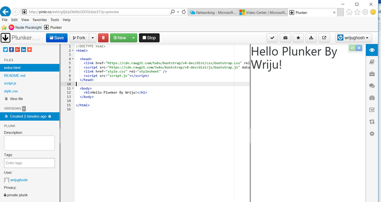381x202 pixels.
Task: Open style.css file
Action: pyautogui.click(x=10, y=91)
